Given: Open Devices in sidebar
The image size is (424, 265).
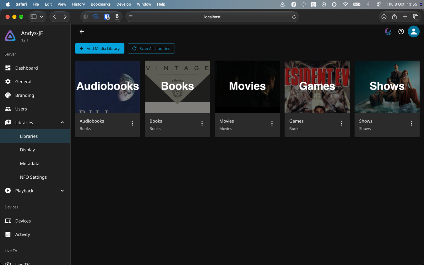Looking at the screenshot, I should click(35, 221).
